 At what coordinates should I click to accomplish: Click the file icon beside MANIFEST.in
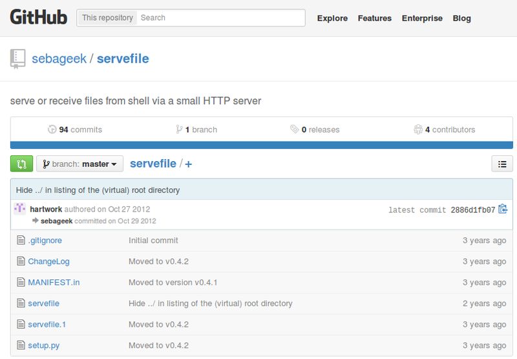21,282
